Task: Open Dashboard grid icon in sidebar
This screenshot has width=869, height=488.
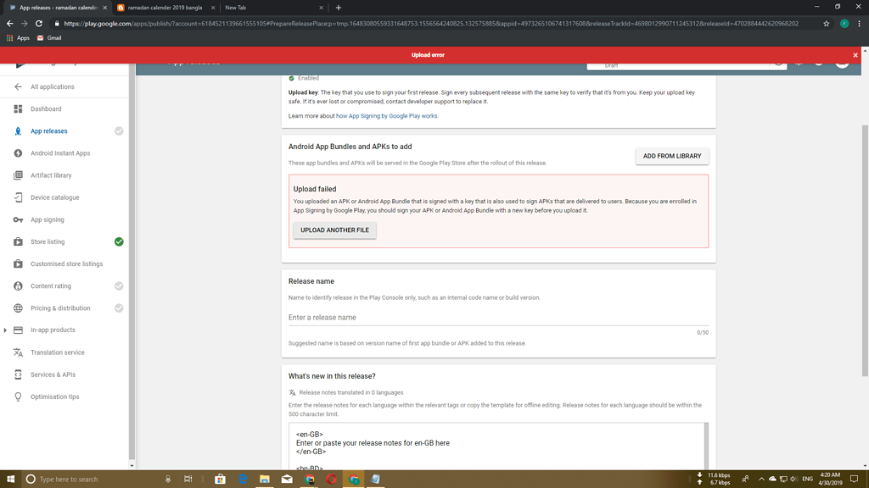Action: point(19,109)
